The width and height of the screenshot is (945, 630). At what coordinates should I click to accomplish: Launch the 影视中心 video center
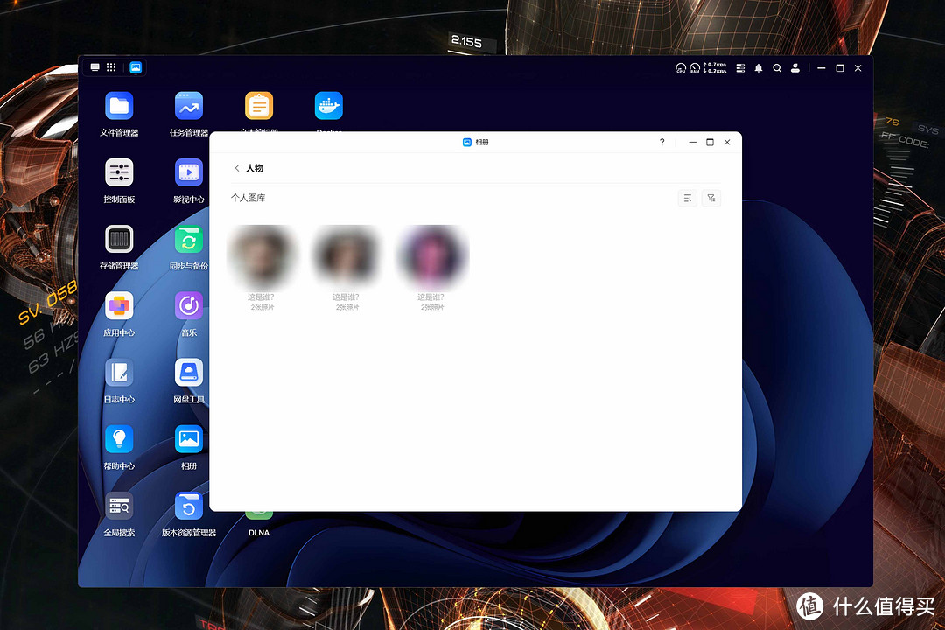point(188,173)
